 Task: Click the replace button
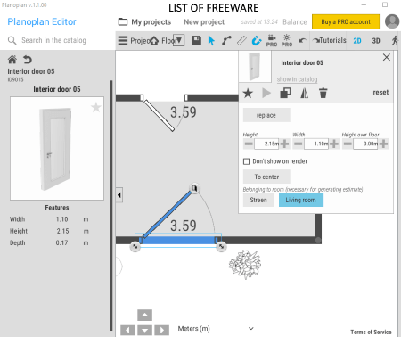point(266,115)
